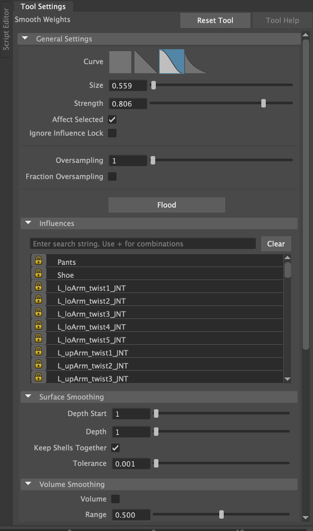313x531 pixels.
Task: Toggle lock icon for Shoe influence
Action: click(38, 274)
